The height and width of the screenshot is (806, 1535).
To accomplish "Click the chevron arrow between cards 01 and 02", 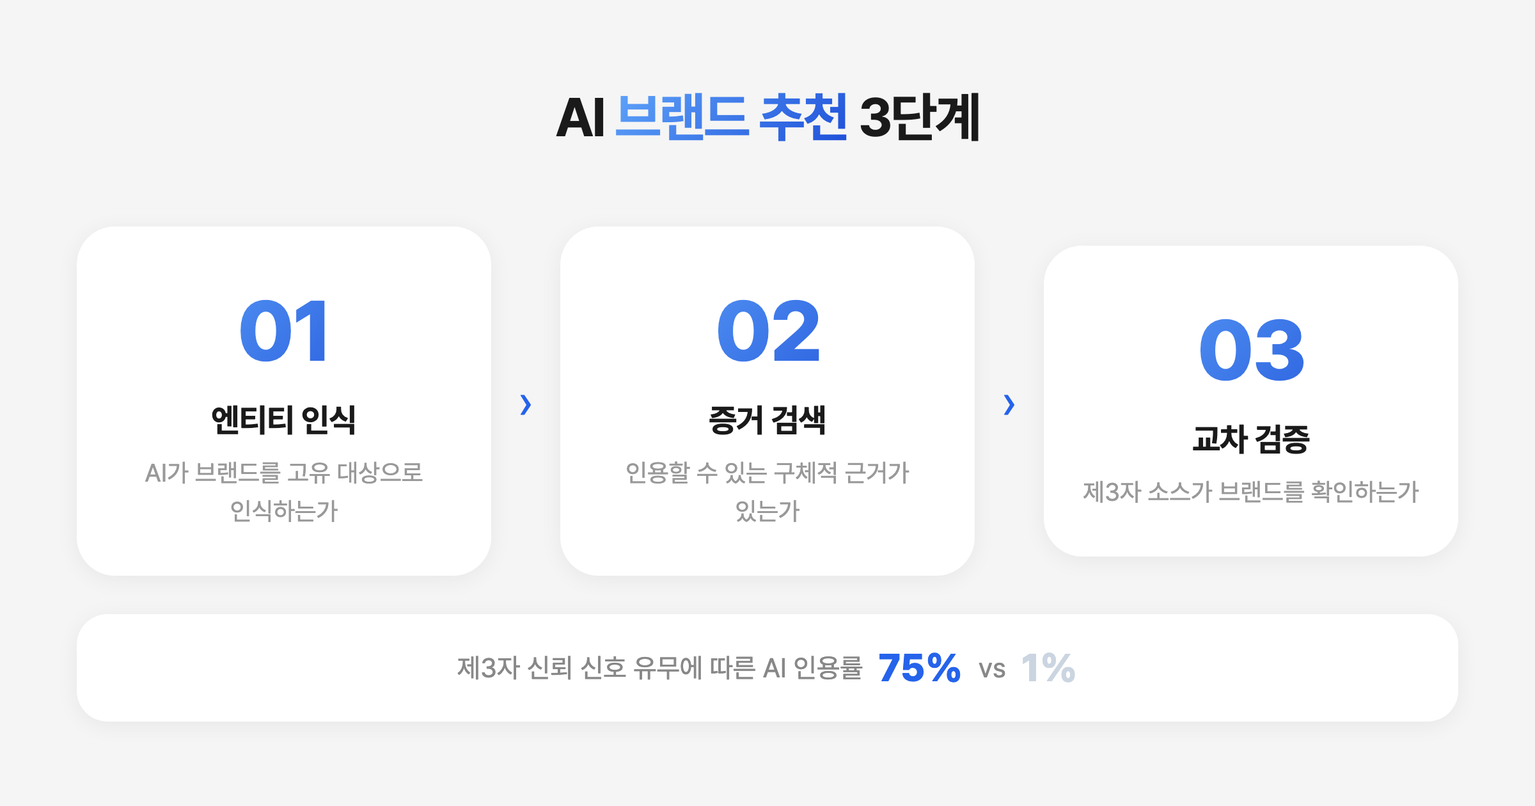I will click(x=526, y=404).
